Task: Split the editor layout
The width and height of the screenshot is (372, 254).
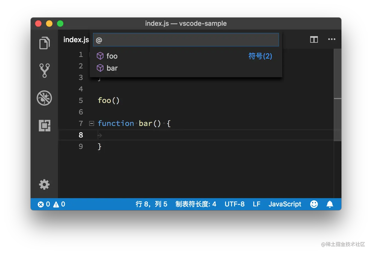Action: [314, 40]
